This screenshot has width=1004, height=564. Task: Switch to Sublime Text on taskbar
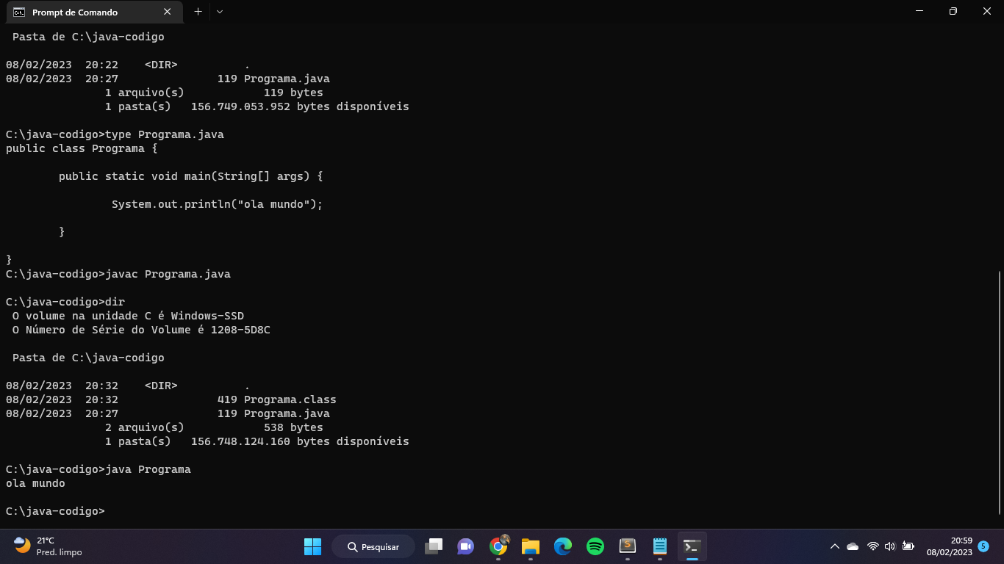pyautogui.click(x=627, y=546)
